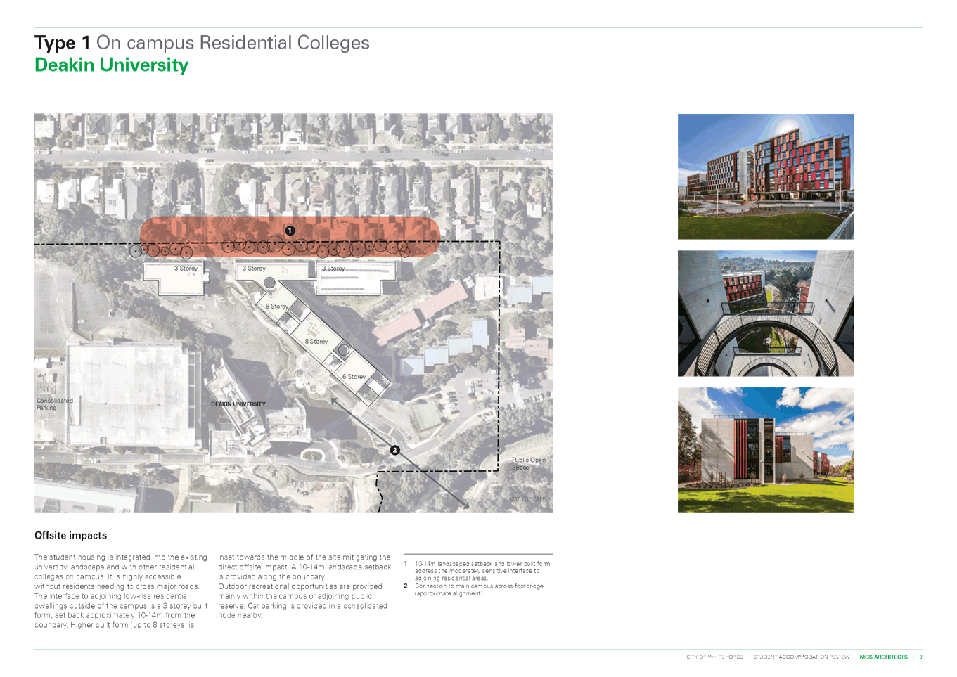Image resolution: width=957 pixels, height=677 pixels.
Task: Select the "NOT TO SCALE" note on the map
Action: (x=527, y=499)
